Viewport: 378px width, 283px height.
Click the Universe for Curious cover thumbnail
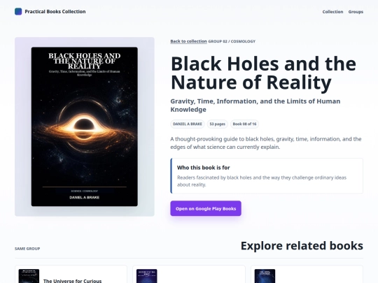29,276
